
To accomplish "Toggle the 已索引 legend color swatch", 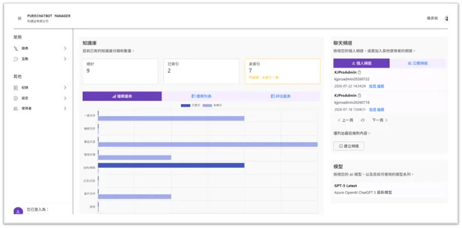I will (186, 105).
